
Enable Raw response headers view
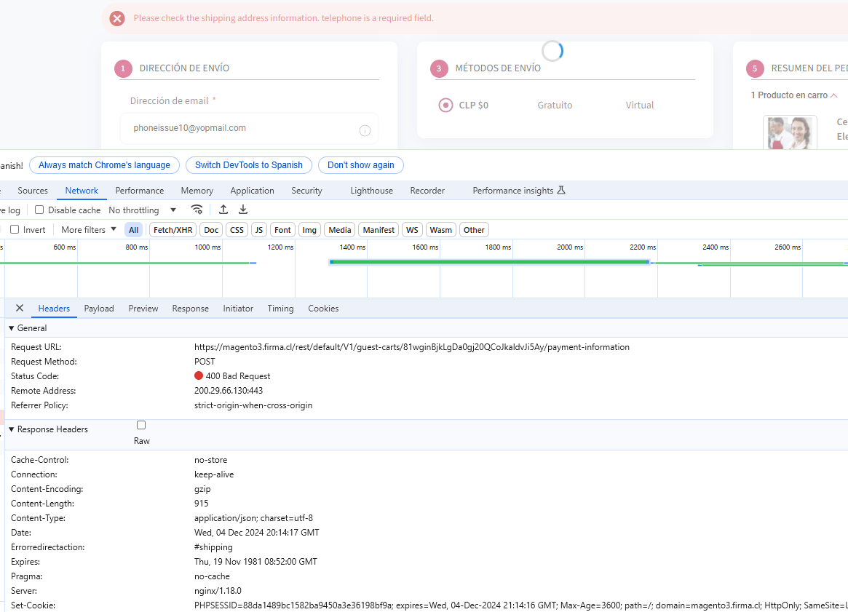[140, 424]
